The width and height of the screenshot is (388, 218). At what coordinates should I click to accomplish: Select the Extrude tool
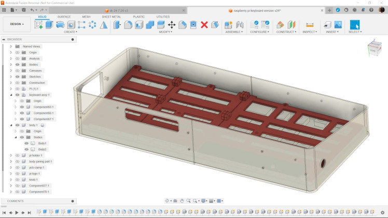49,25
